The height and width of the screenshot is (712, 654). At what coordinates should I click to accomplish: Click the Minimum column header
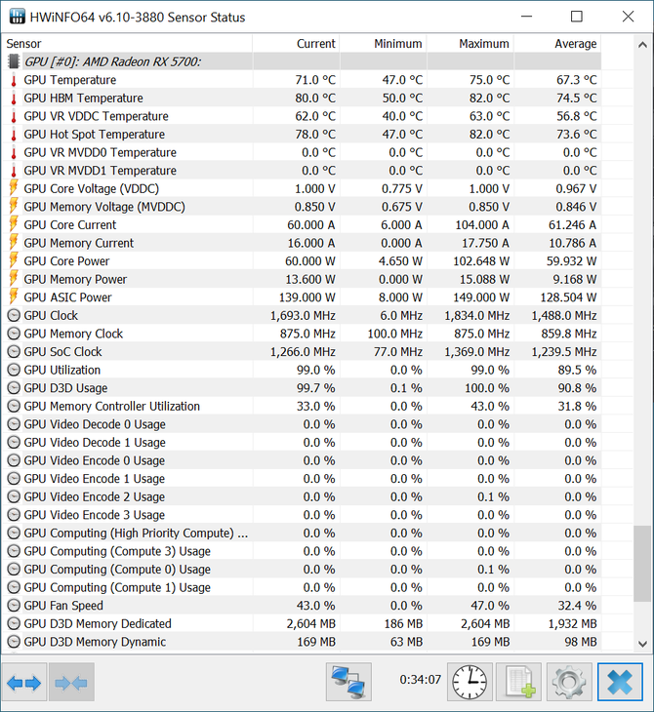coord(384,44)
